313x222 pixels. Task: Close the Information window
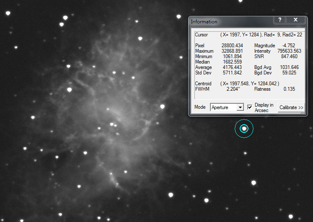(296, 20)
